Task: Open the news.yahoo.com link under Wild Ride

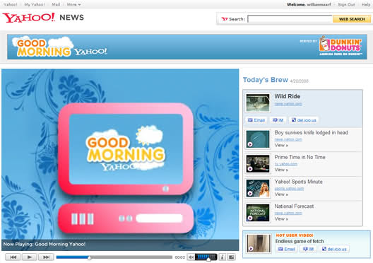Action: point(288,104)
